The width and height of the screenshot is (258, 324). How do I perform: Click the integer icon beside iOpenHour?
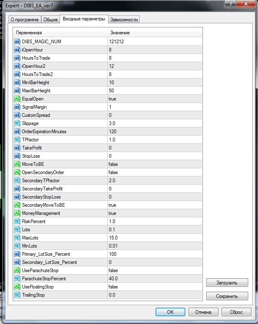coord(17,50)
